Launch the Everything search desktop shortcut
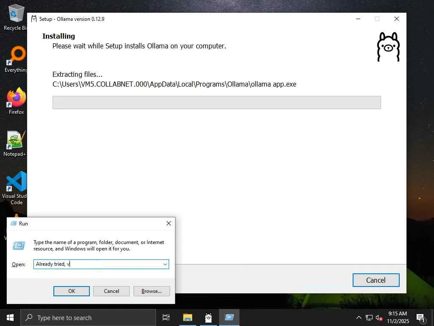This screenshot has height=326, width=434. [16, 59]
